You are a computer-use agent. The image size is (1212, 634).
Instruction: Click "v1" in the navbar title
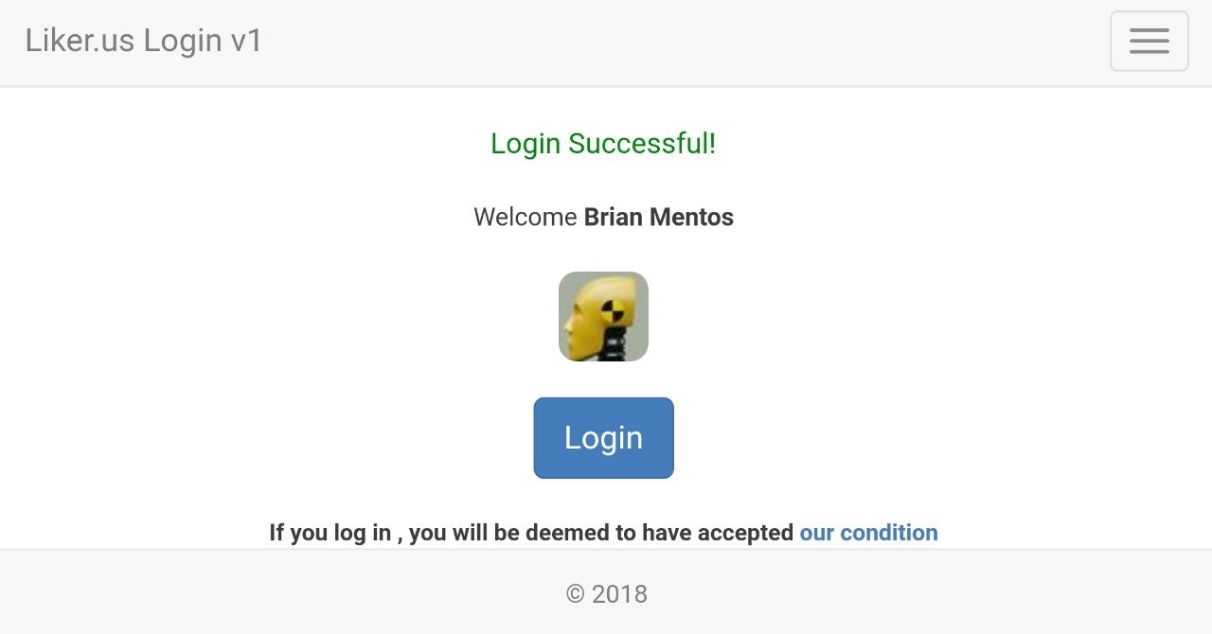tap(246, 42)
